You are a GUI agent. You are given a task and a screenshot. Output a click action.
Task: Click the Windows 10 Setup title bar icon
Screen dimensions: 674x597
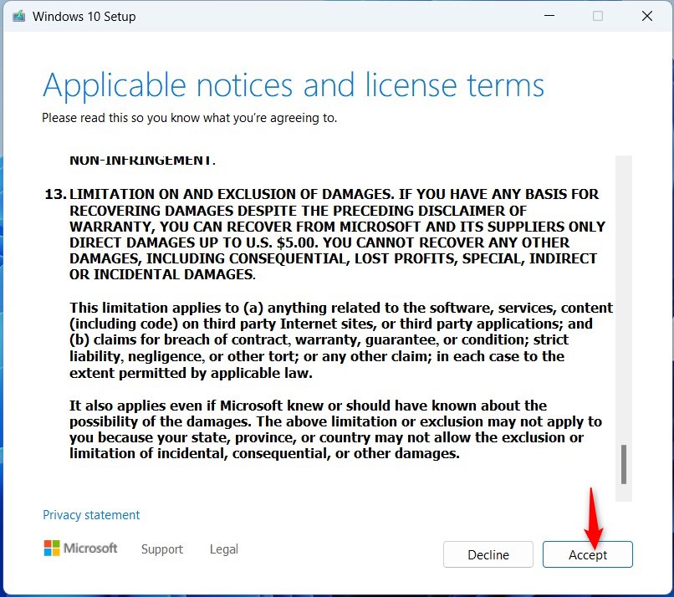tap(18, 17)
